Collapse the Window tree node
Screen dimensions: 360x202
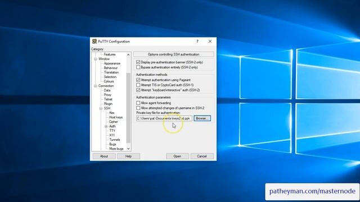96,59
